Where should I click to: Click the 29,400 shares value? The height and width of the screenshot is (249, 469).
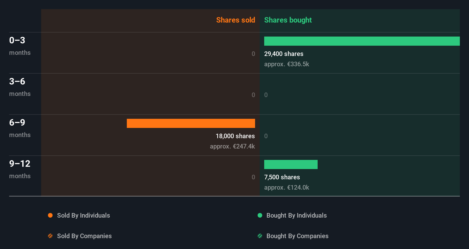pos(284,54)
